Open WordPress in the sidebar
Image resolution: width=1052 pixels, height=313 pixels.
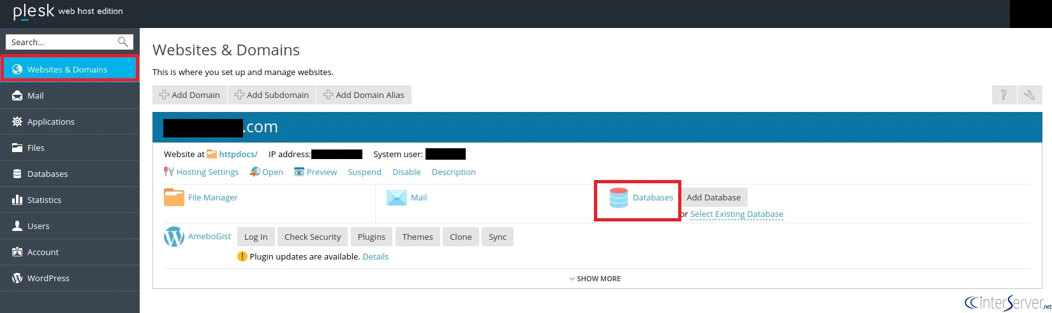click(70, 278)
